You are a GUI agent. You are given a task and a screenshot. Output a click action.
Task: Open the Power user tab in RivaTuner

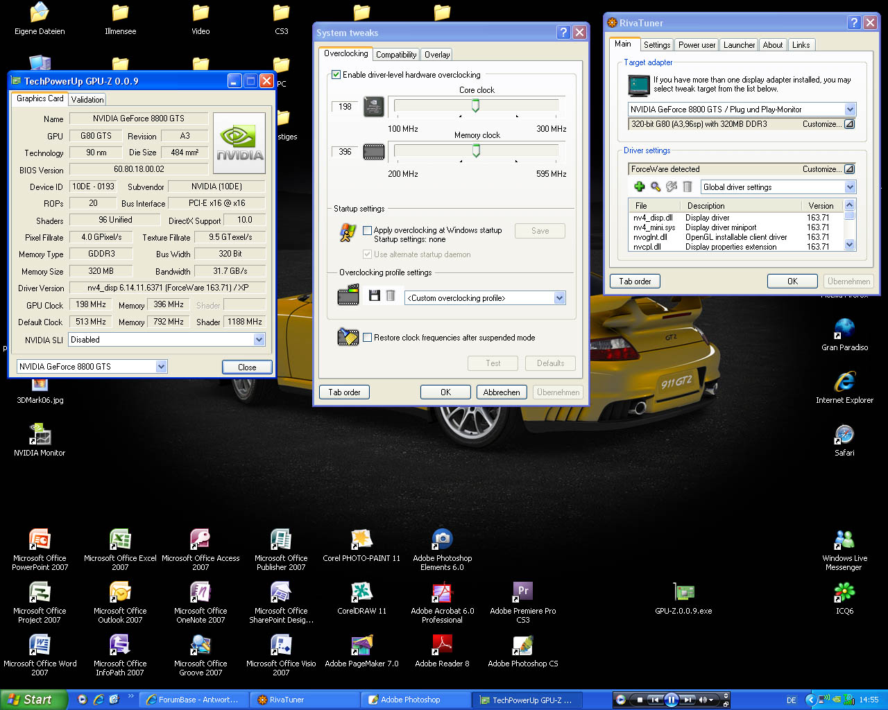tap(697, 45)
